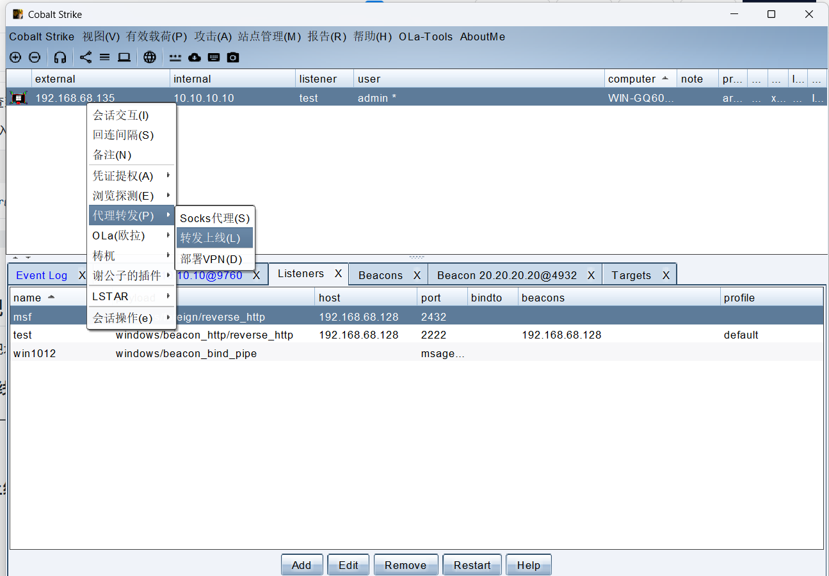The image size is (829, 576).
Task: Expand the 谢公子的插件 submenu
Action: pos(131,275)
